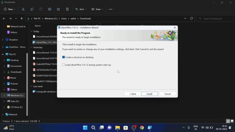Toggle Create a shortcut on desktop checkbox
The image size is (235, 132).
tap(64, 57)
